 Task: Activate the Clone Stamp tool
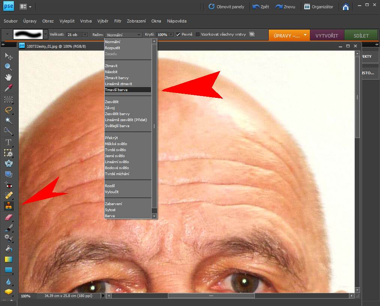pos(8,205)
